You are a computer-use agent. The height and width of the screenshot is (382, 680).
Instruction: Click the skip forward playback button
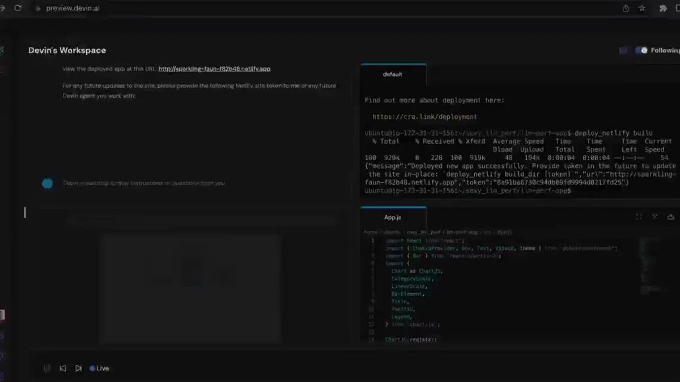pos(78,368)
